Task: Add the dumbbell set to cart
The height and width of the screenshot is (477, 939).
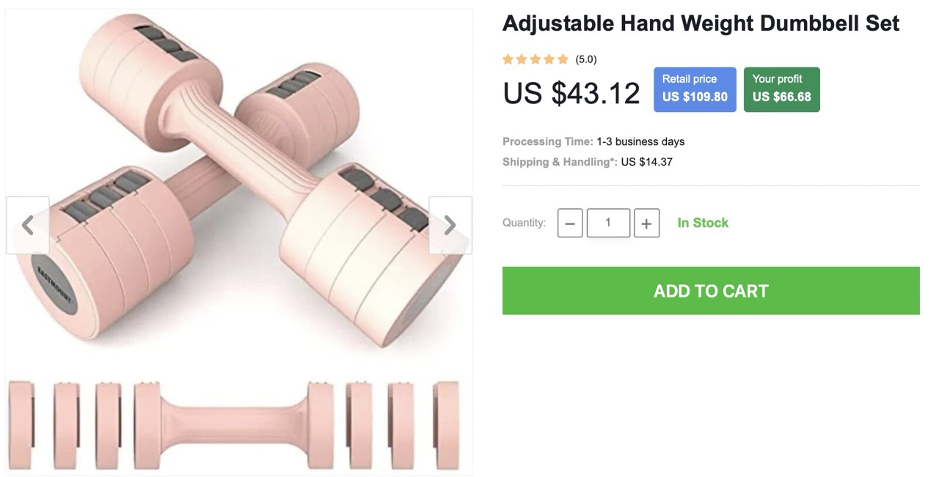Action: [x=711, y=291]
